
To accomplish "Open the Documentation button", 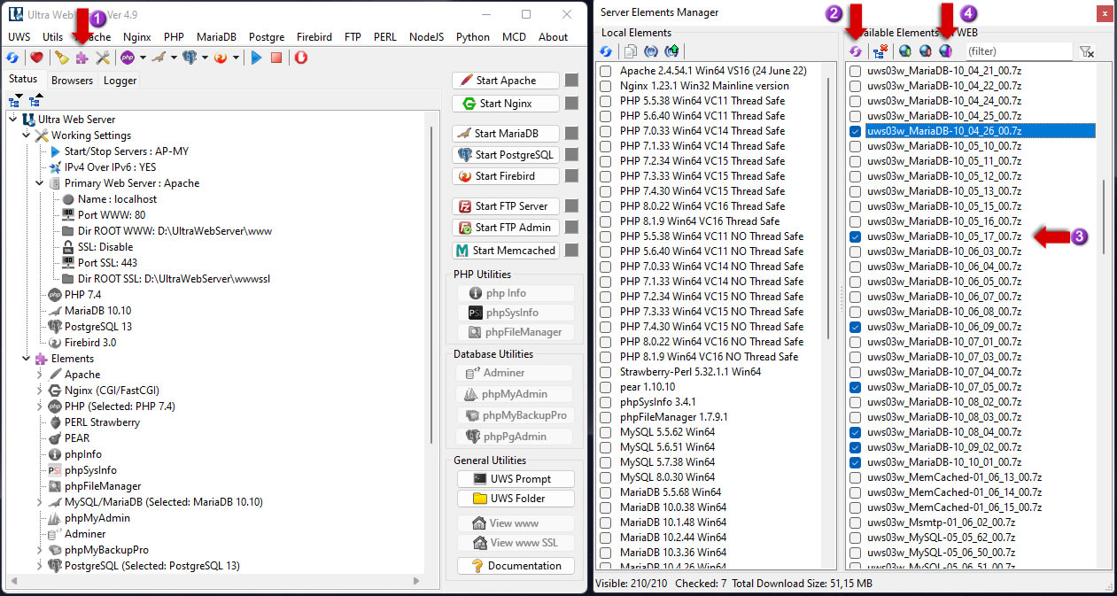I will click(516, 566).
